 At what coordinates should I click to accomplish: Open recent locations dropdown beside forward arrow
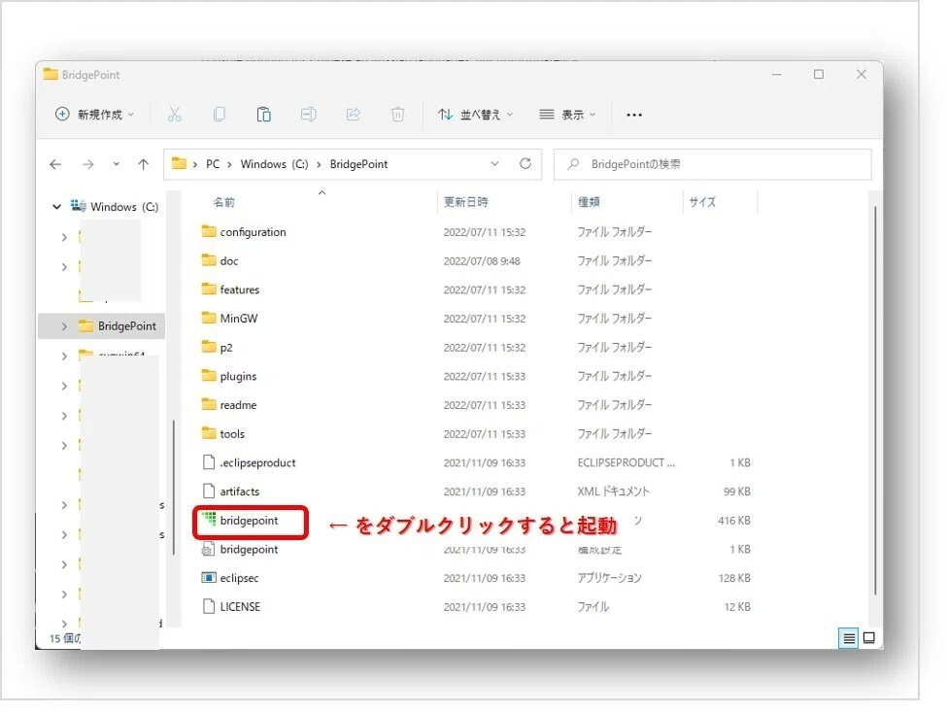tap(116, 164)
